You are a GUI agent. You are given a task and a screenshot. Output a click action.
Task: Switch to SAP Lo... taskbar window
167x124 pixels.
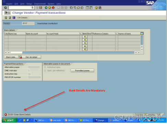point(41,120)
